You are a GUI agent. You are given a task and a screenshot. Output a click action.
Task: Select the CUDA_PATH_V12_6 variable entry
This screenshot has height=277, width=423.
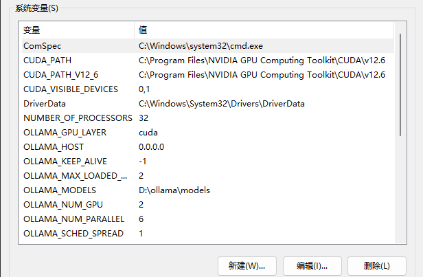[x=207, y=75]
